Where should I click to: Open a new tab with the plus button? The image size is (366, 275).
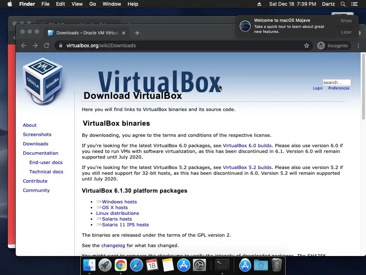click(x=137, y=33)
